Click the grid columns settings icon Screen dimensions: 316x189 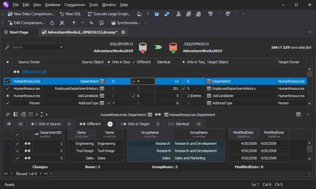click(x=299, y=115)
